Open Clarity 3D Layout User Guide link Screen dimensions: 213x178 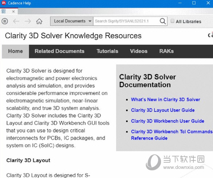(163, 110)
